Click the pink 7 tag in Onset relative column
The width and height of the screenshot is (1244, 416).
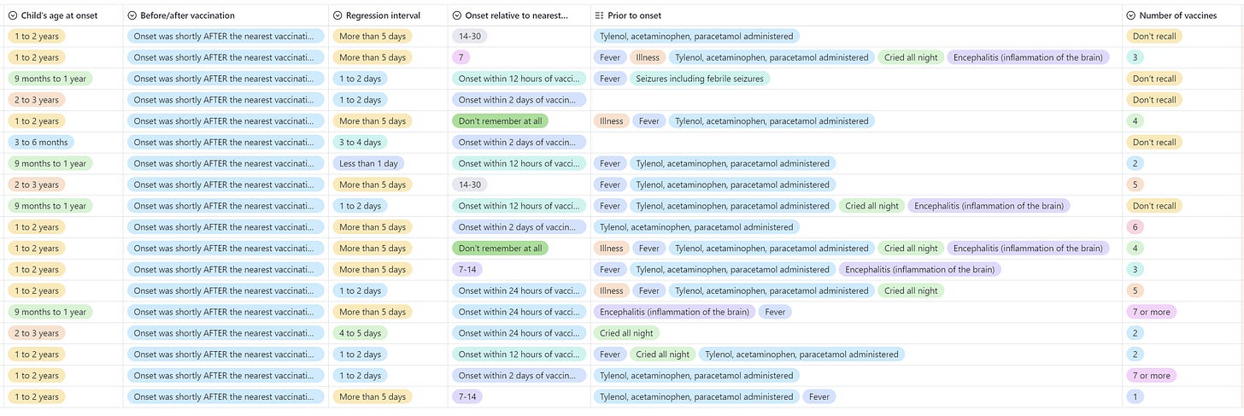coord(461,57)
